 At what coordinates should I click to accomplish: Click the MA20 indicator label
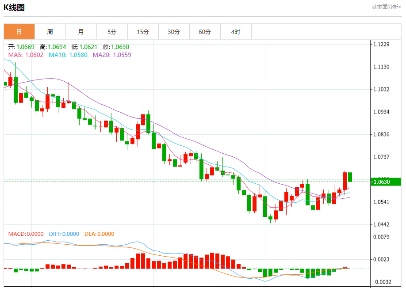point(112,55)
